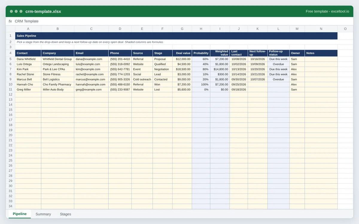
Task: Select the 10/07/2026 next follow-up cell
Action: pyautogui.click(x=258, y=79)
